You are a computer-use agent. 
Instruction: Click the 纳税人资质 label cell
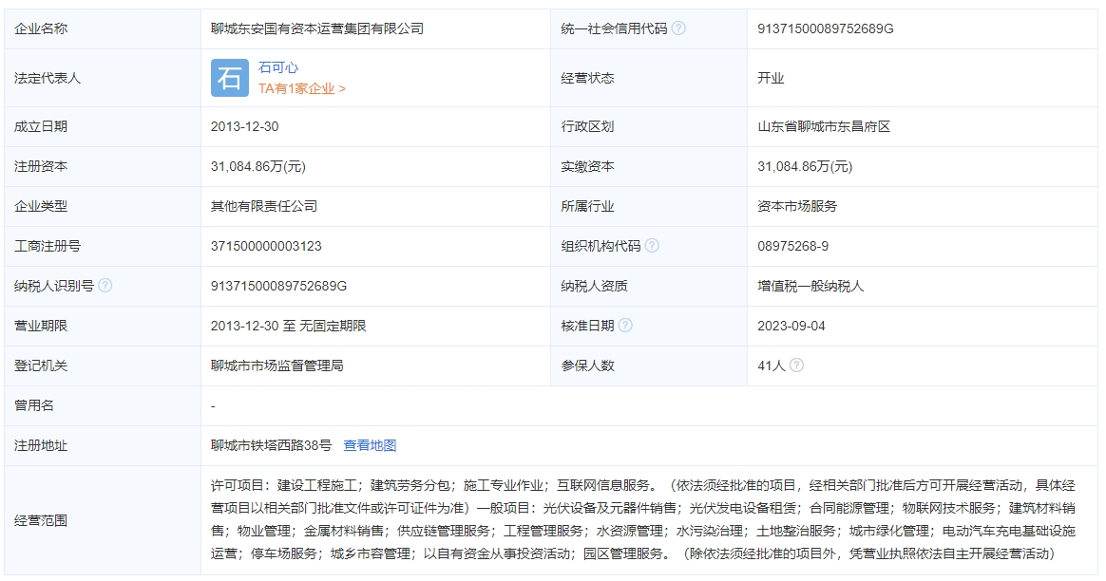point(649,287)
